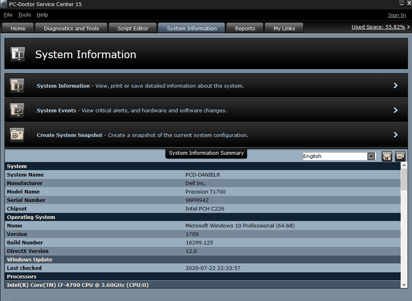Click the version value 1709
This screenshot has width=412, height=301.
192,234
